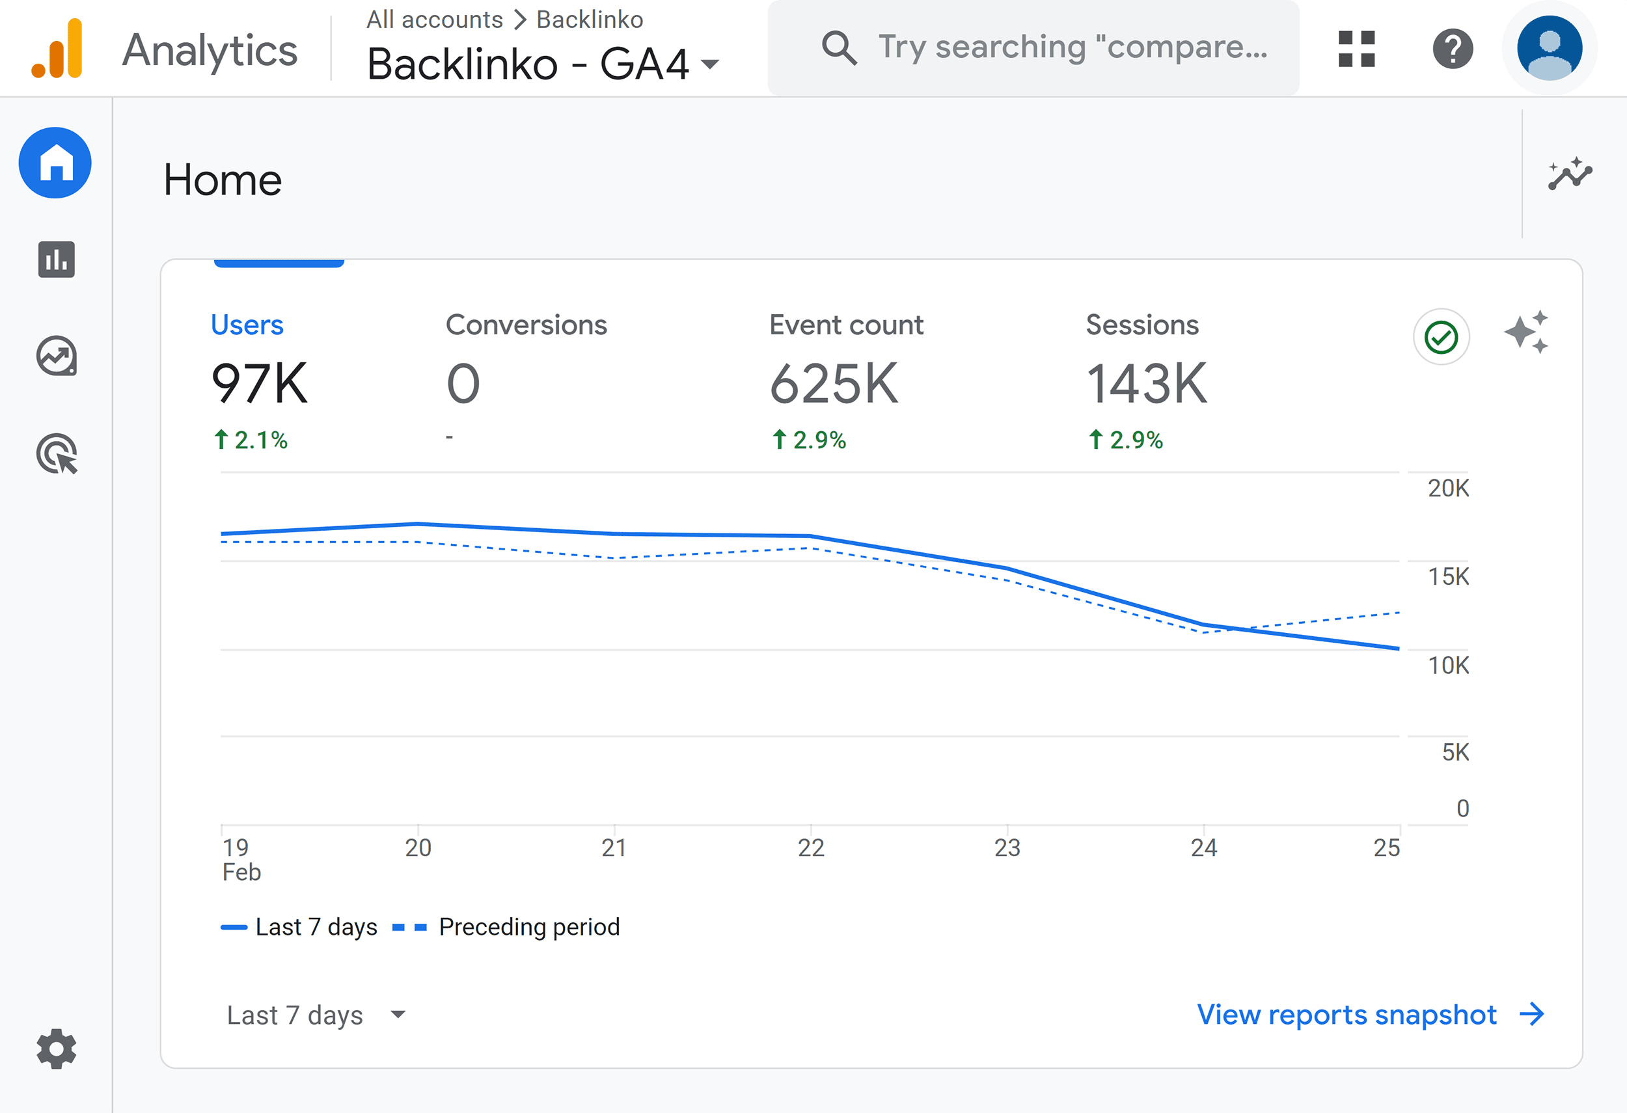Open the Google apps grid
This screenshot has height=1113, width=1627.
click(x=1356, y=47)
